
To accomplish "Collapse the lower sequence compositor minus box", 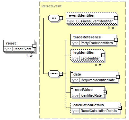I will point(61,74).
